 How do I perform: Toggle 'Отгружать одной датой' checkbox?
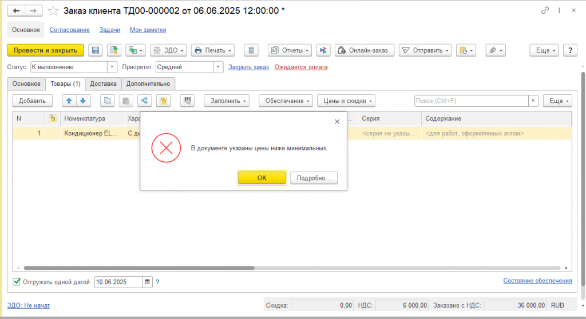(17, 282)
